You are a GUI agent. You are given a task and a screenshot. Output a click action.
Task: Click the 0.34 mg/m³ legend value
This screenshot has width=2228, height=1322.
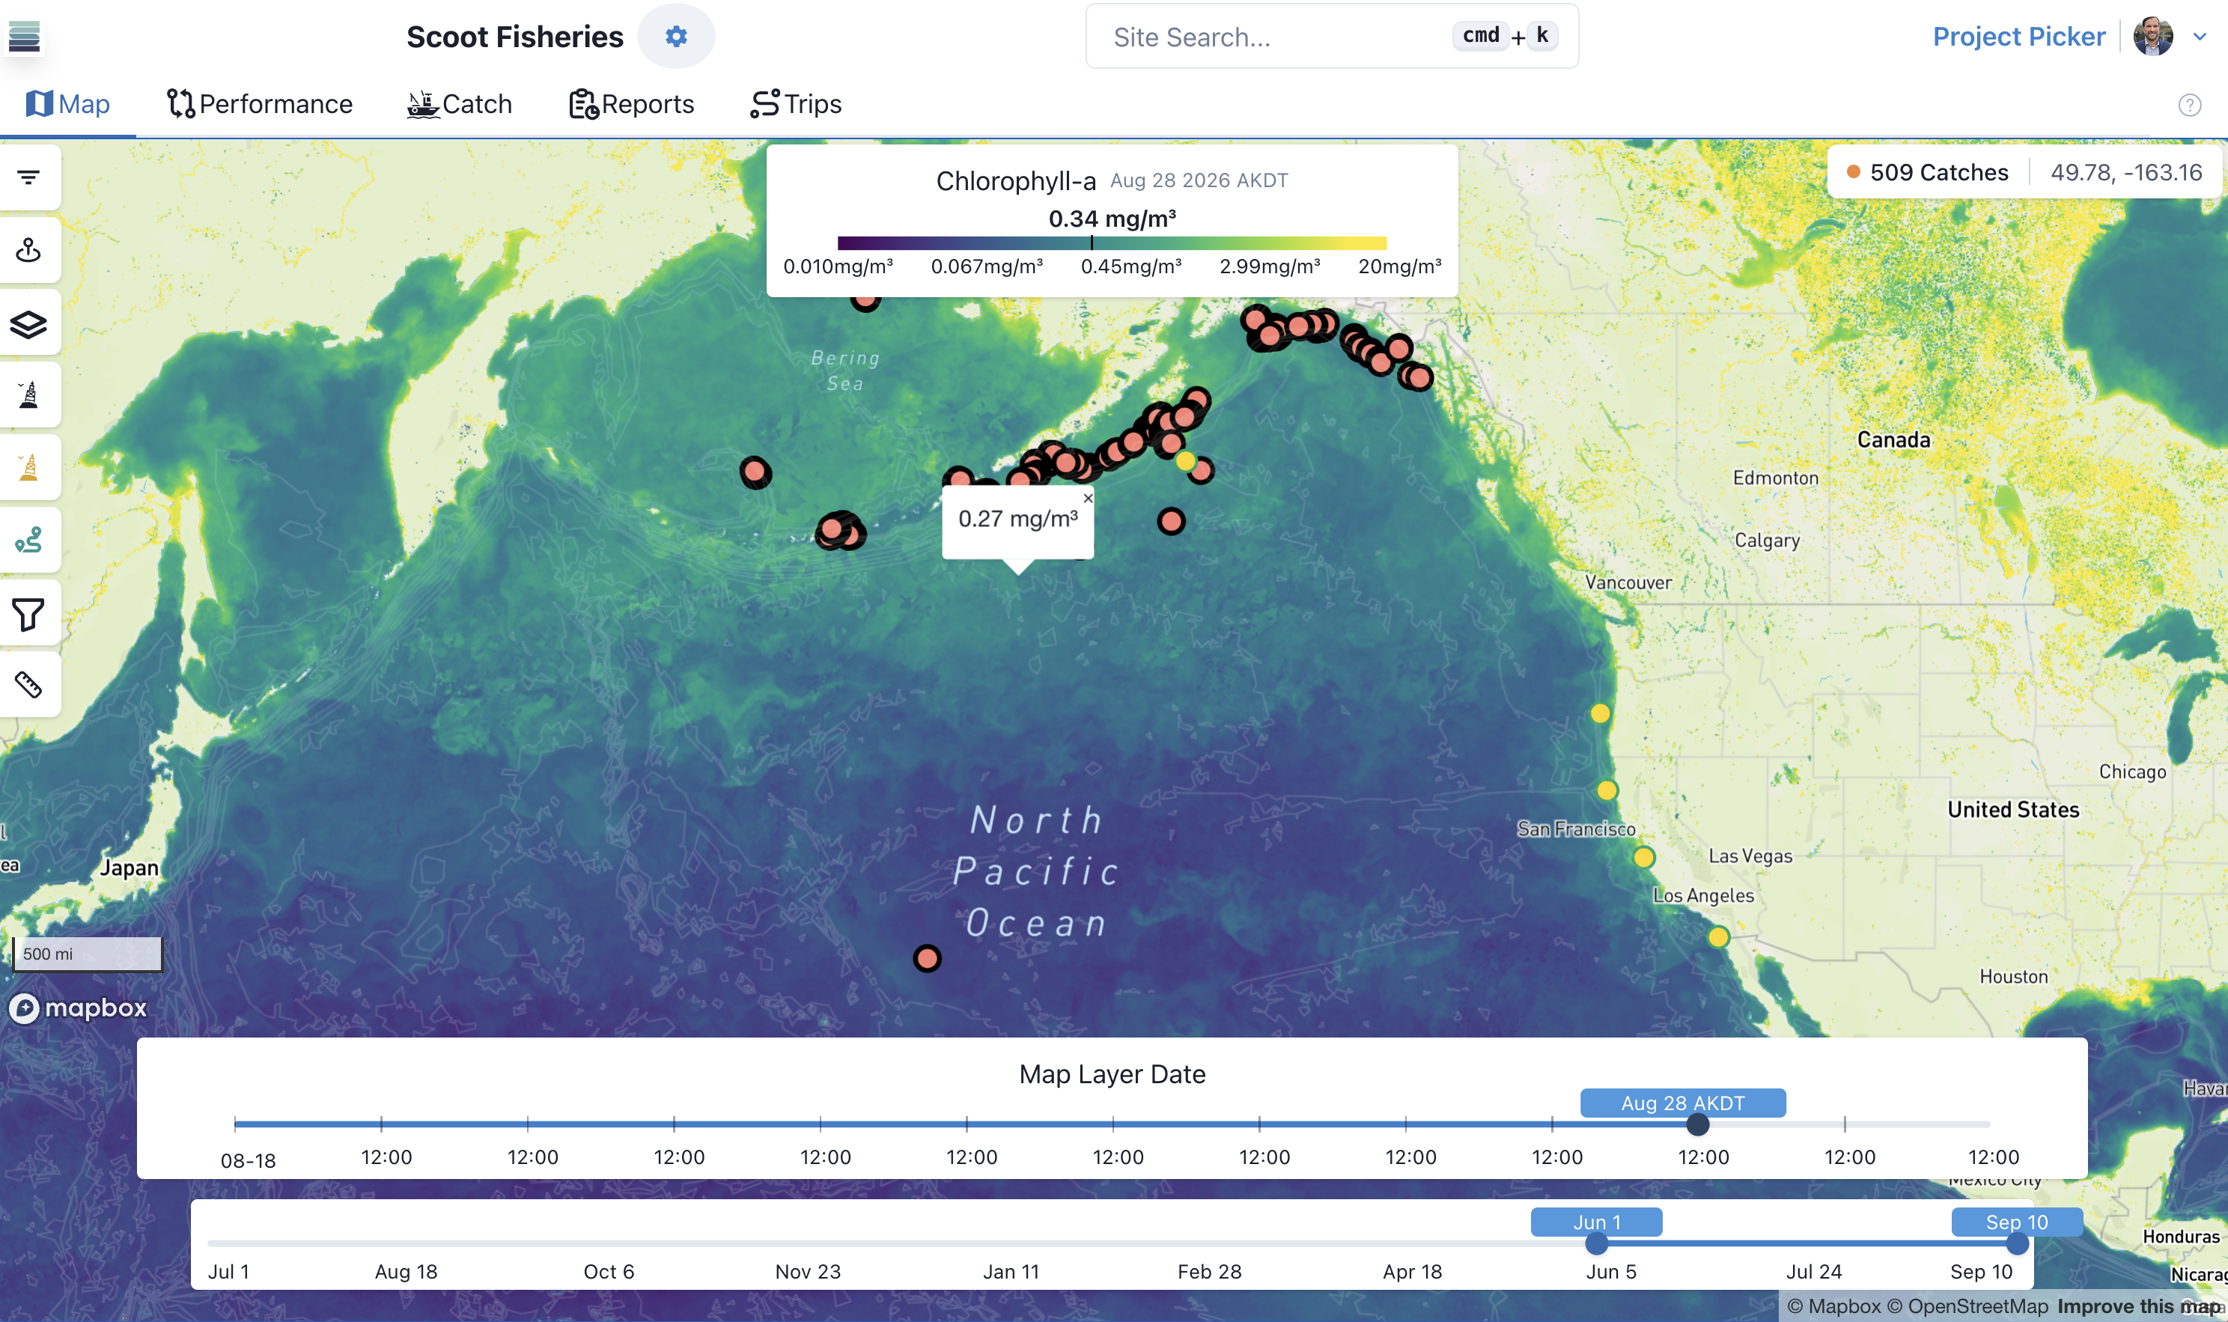[x=1112, y=219]
